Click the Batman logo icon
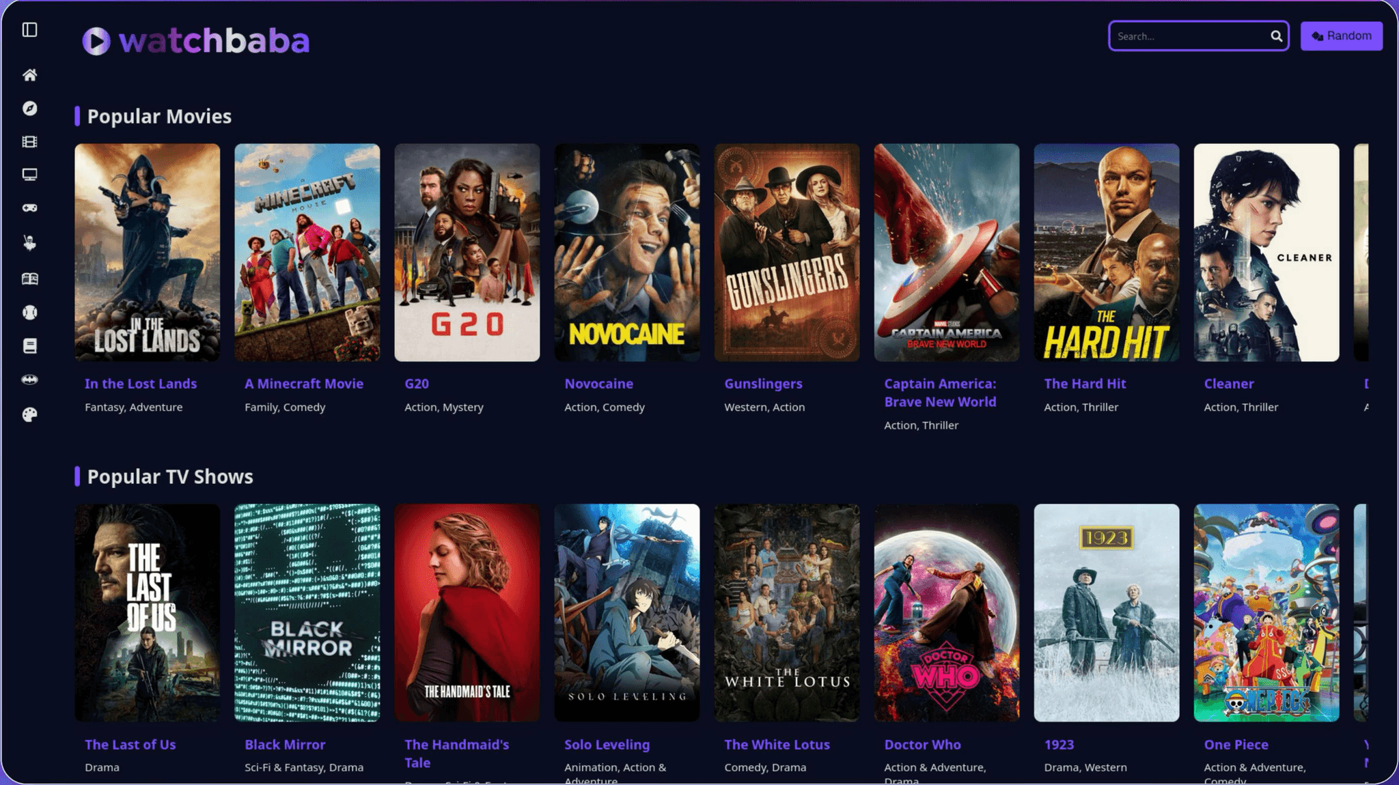 click(x=29, y=380)
